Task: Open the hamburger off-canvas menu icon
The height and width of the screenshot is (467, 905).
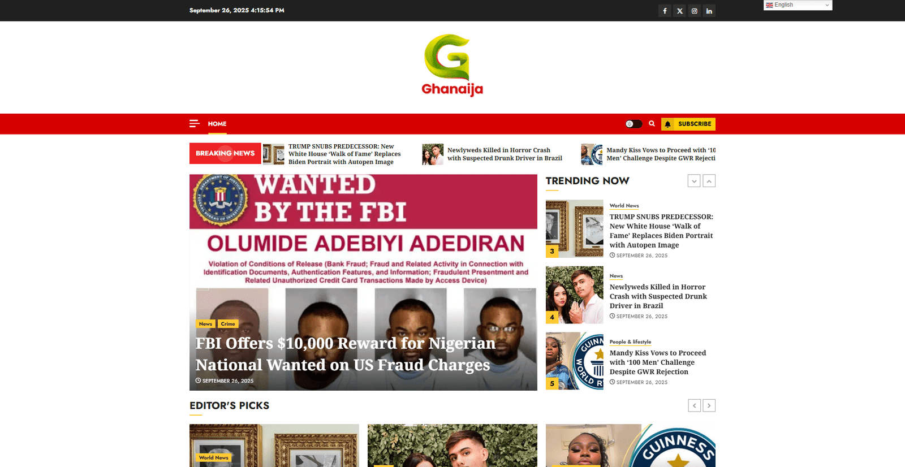Action: 195,123
